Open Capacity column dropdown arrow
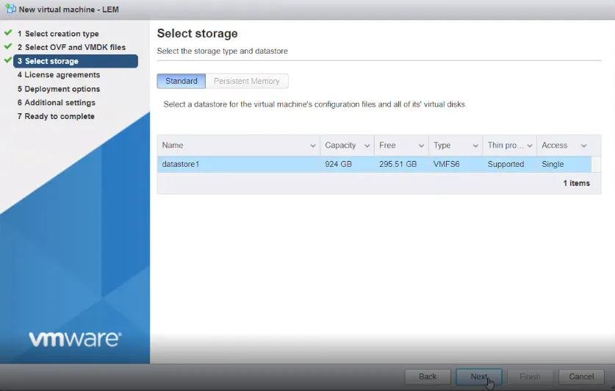 (x=367, y=146)
